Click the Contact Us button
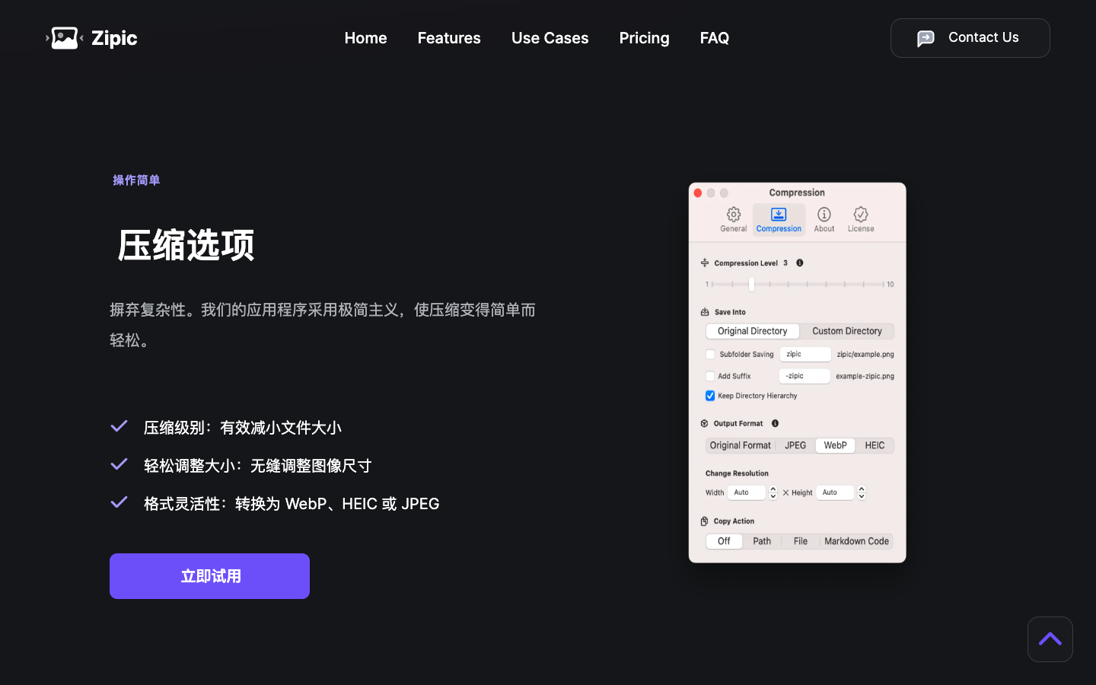This screenshot has height=685, width=1096. [x=970, y=37]
